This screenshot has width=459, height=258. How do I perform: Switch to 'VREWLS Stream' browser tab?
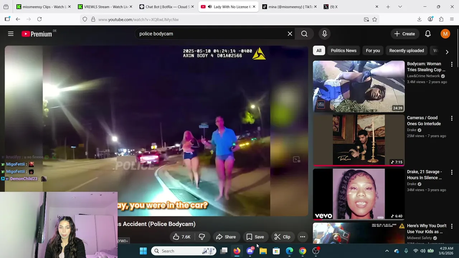(105, 7)
